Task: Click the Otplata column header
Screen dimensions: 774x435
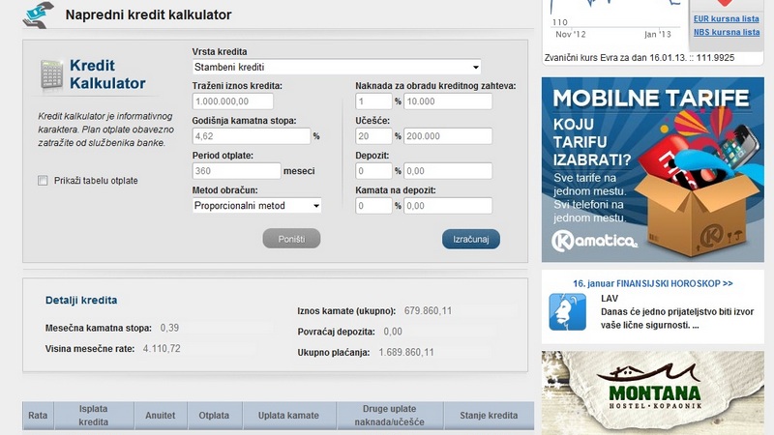Action: 214,416
